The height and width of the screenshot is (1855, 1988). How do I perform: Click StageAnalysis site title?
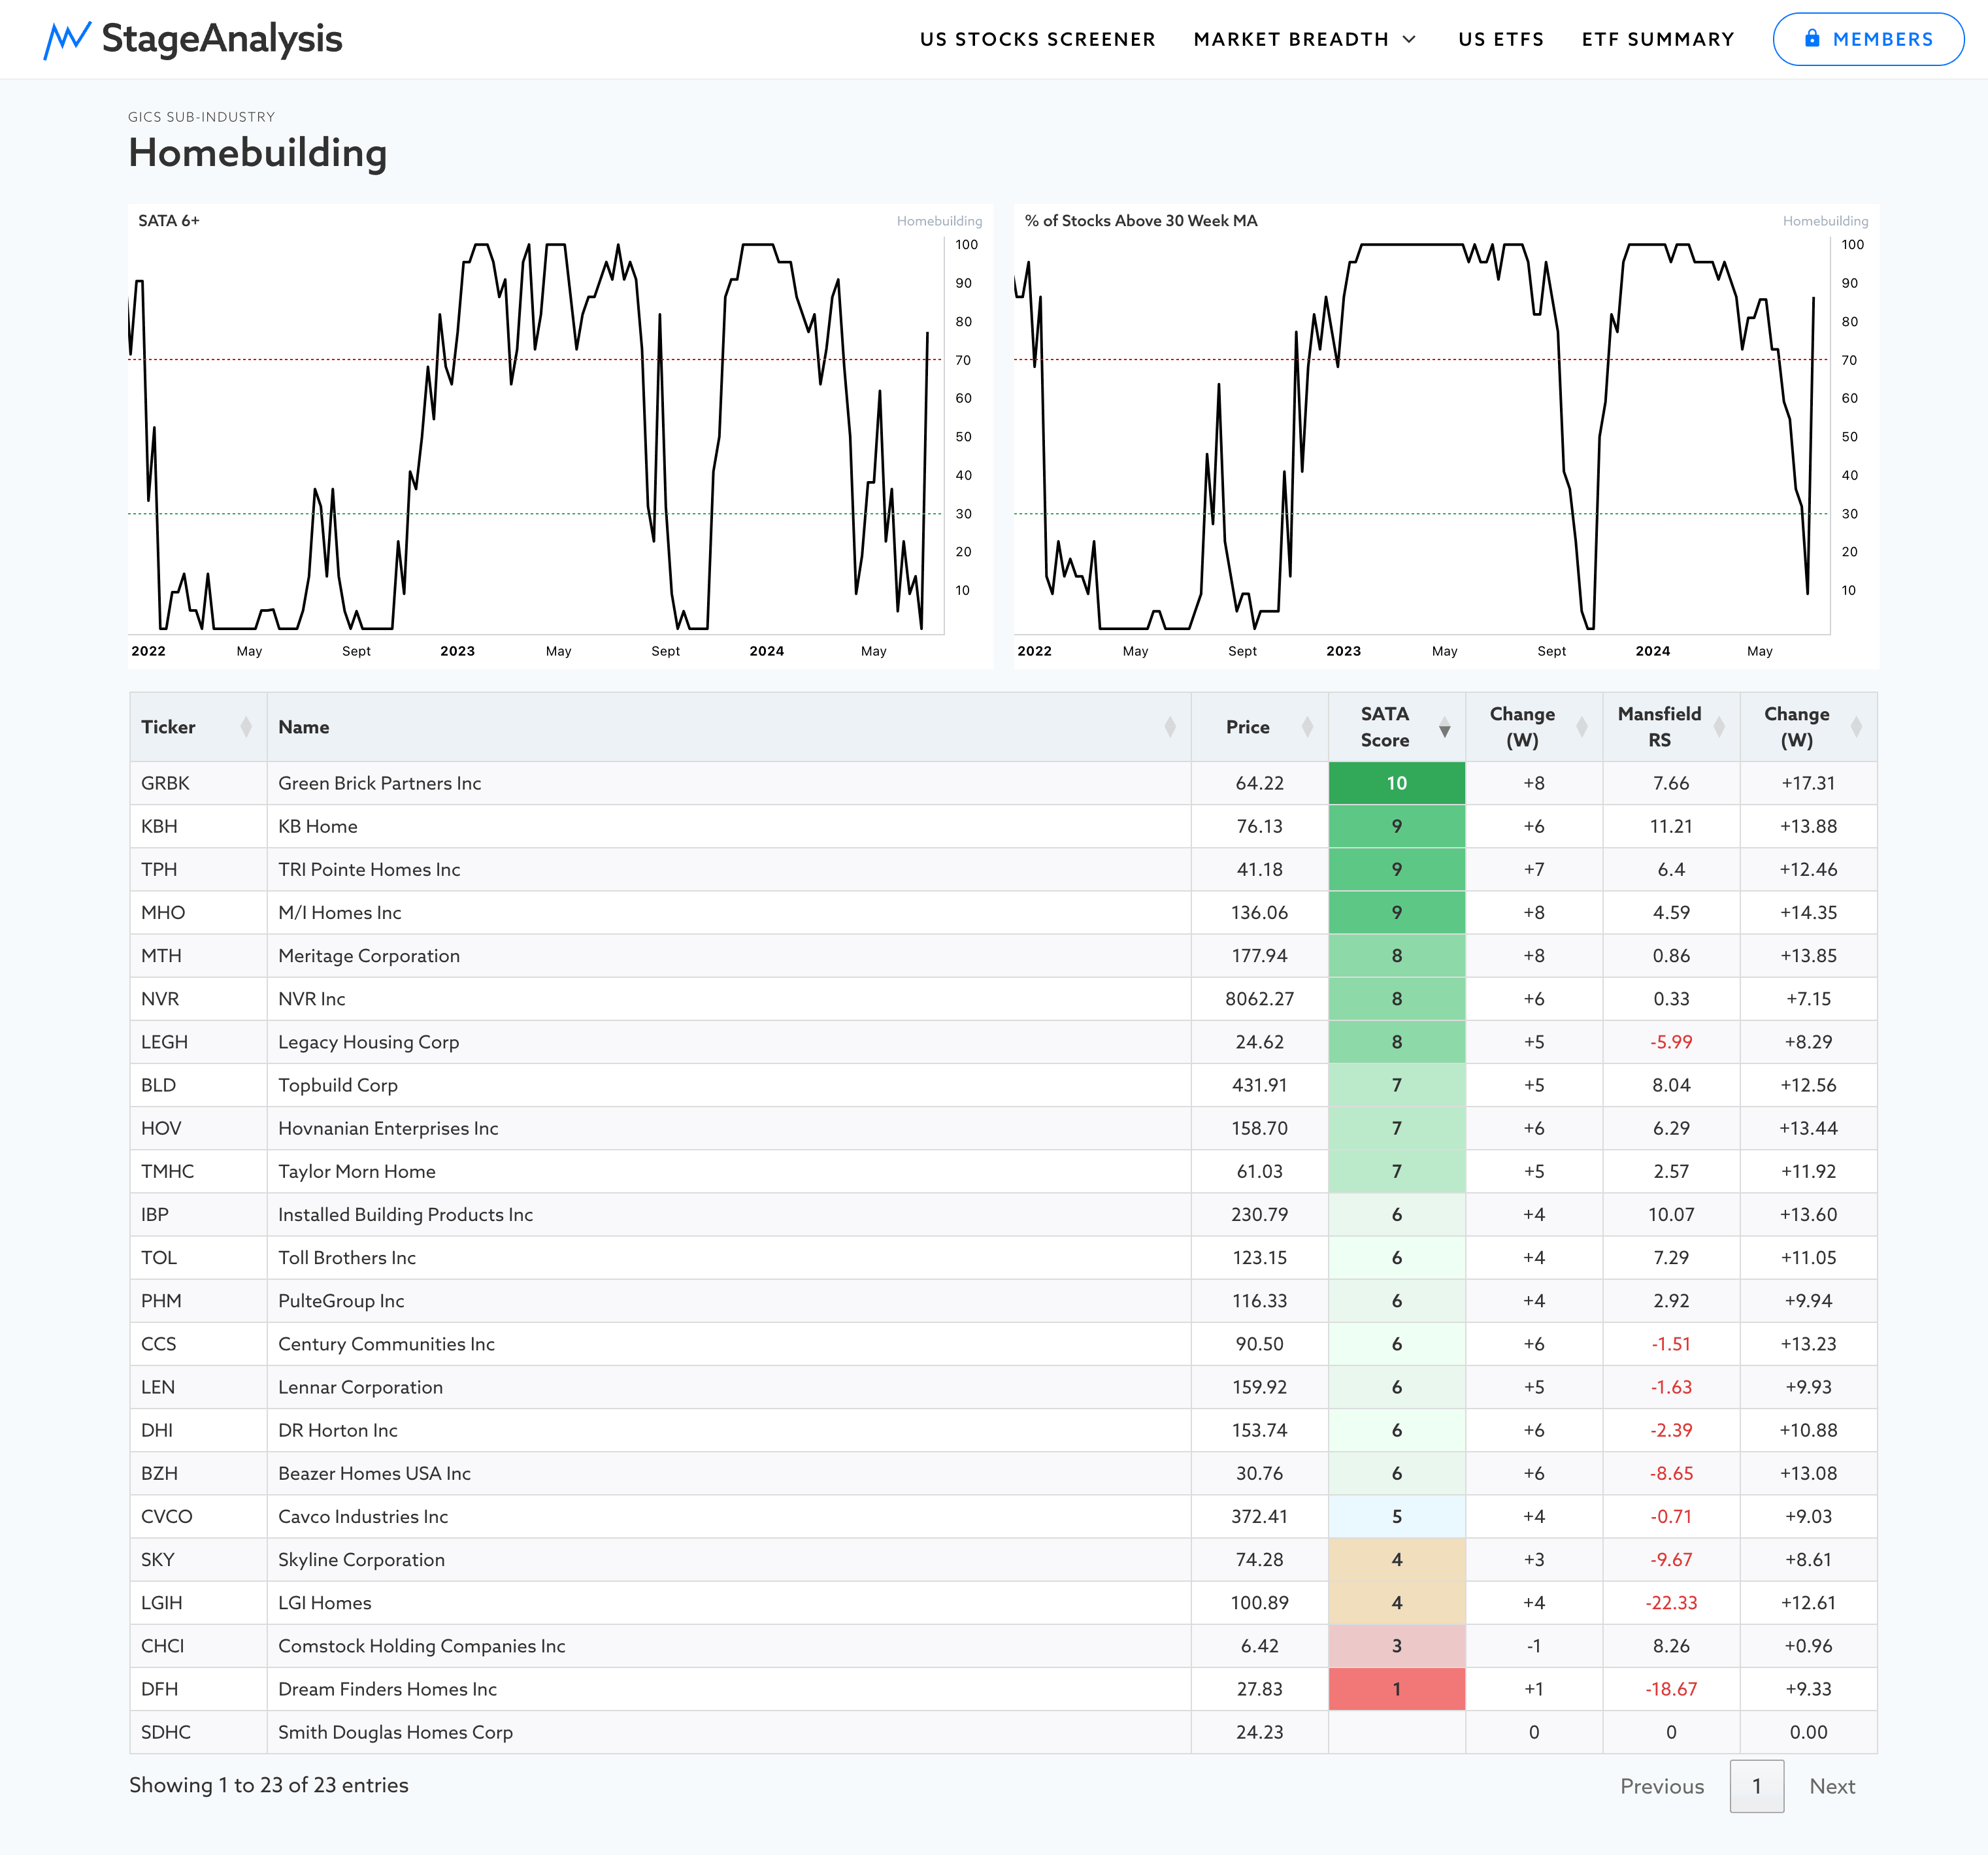(x=222, y=39)
